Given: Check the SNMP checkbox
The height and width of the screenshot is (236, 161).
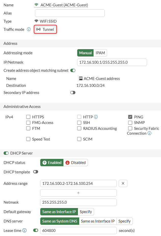Looking at the screenshot, I should (130, 123).
